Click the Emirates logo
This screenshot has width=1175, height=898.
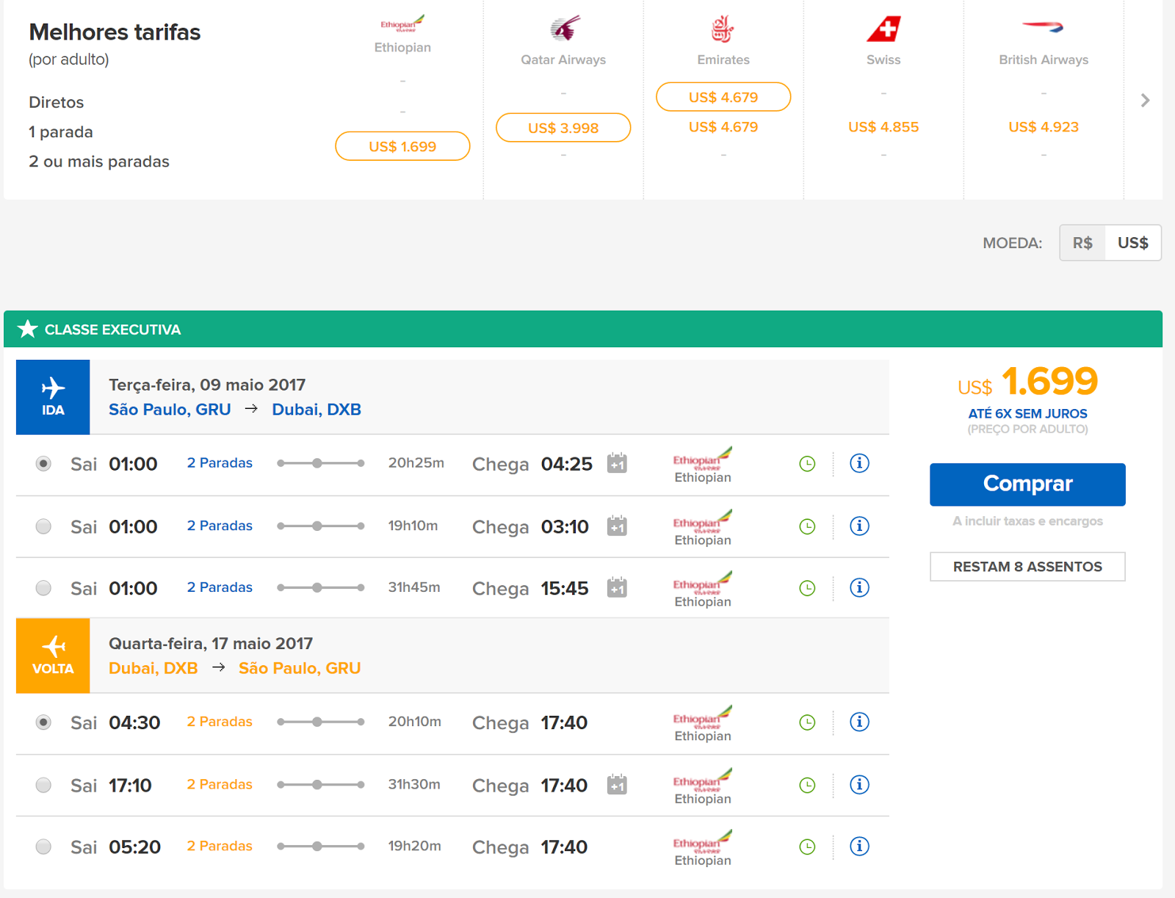point(723,29)
